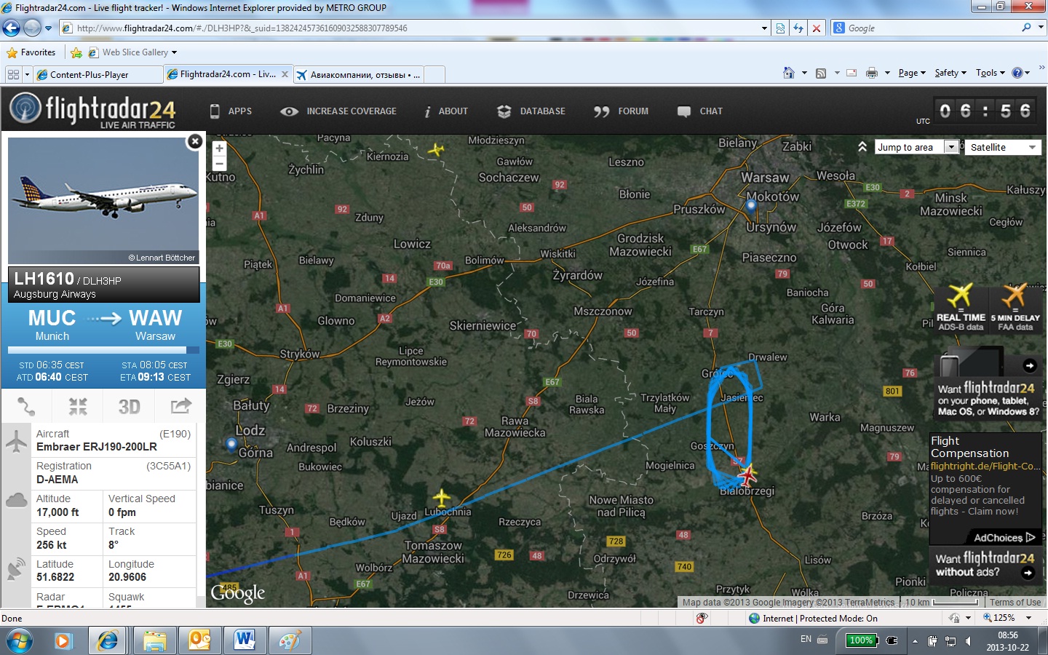Close the LH1610 flight info panel
Screen dimensions: 1048x655
point(194,141)
